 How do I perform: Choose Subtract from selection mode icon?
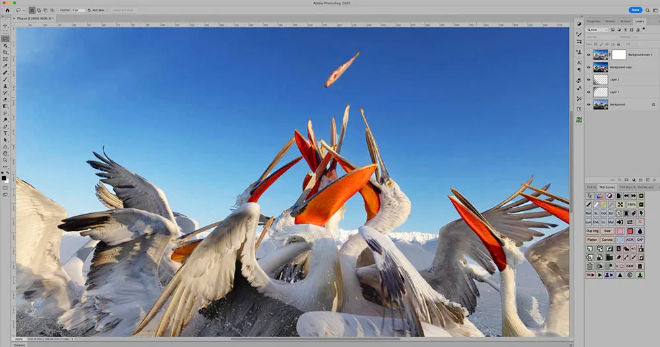click(46, 11)
